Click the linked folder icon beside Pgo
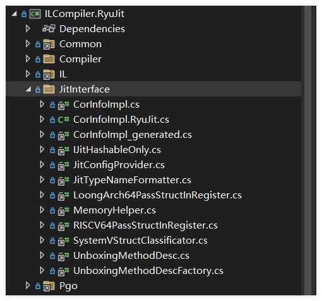This screenshot has width=322, height=301. point(49,286)
